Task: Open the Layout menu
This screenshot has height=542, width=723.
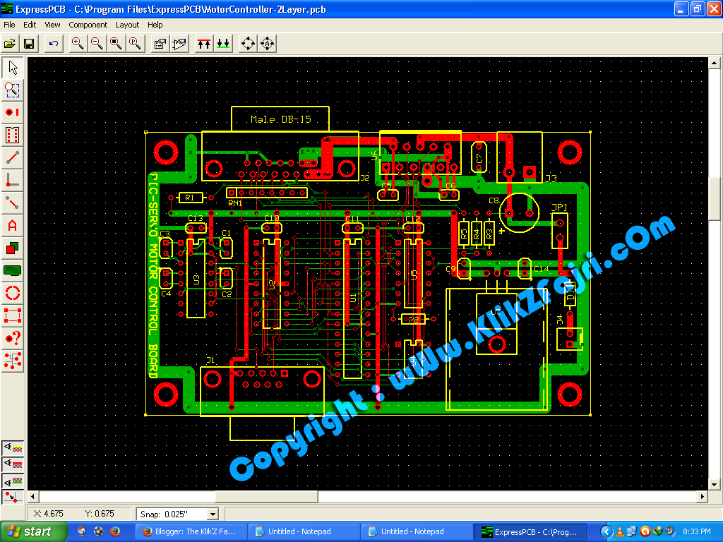Action: tap(127, 25)
